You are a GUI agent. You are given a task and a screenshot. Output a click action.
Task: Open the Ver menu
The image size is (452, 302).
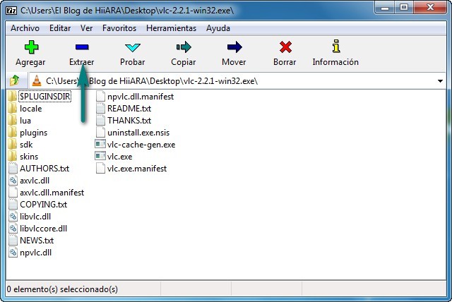click(86, 28)
